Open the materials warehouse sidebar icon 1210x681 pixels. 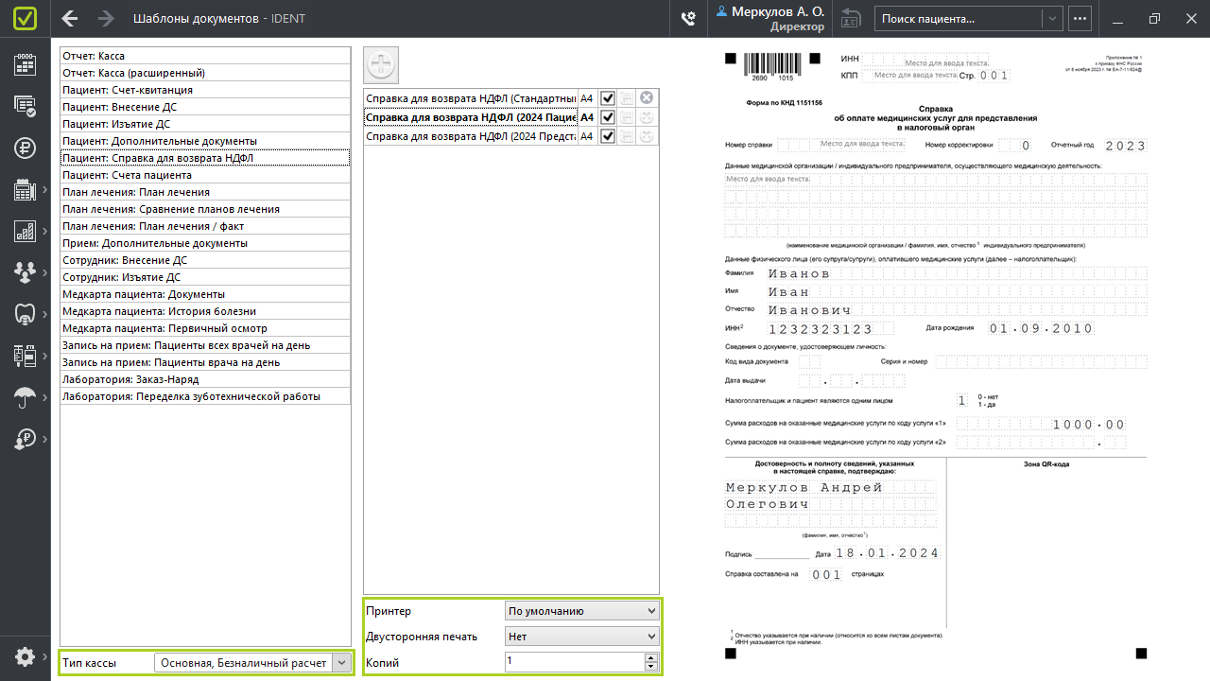pos(26,356)
